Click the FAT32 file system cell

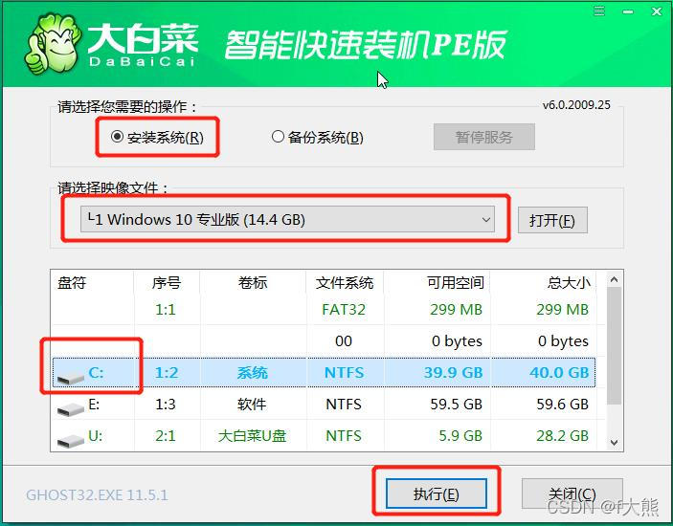point(344,310)
